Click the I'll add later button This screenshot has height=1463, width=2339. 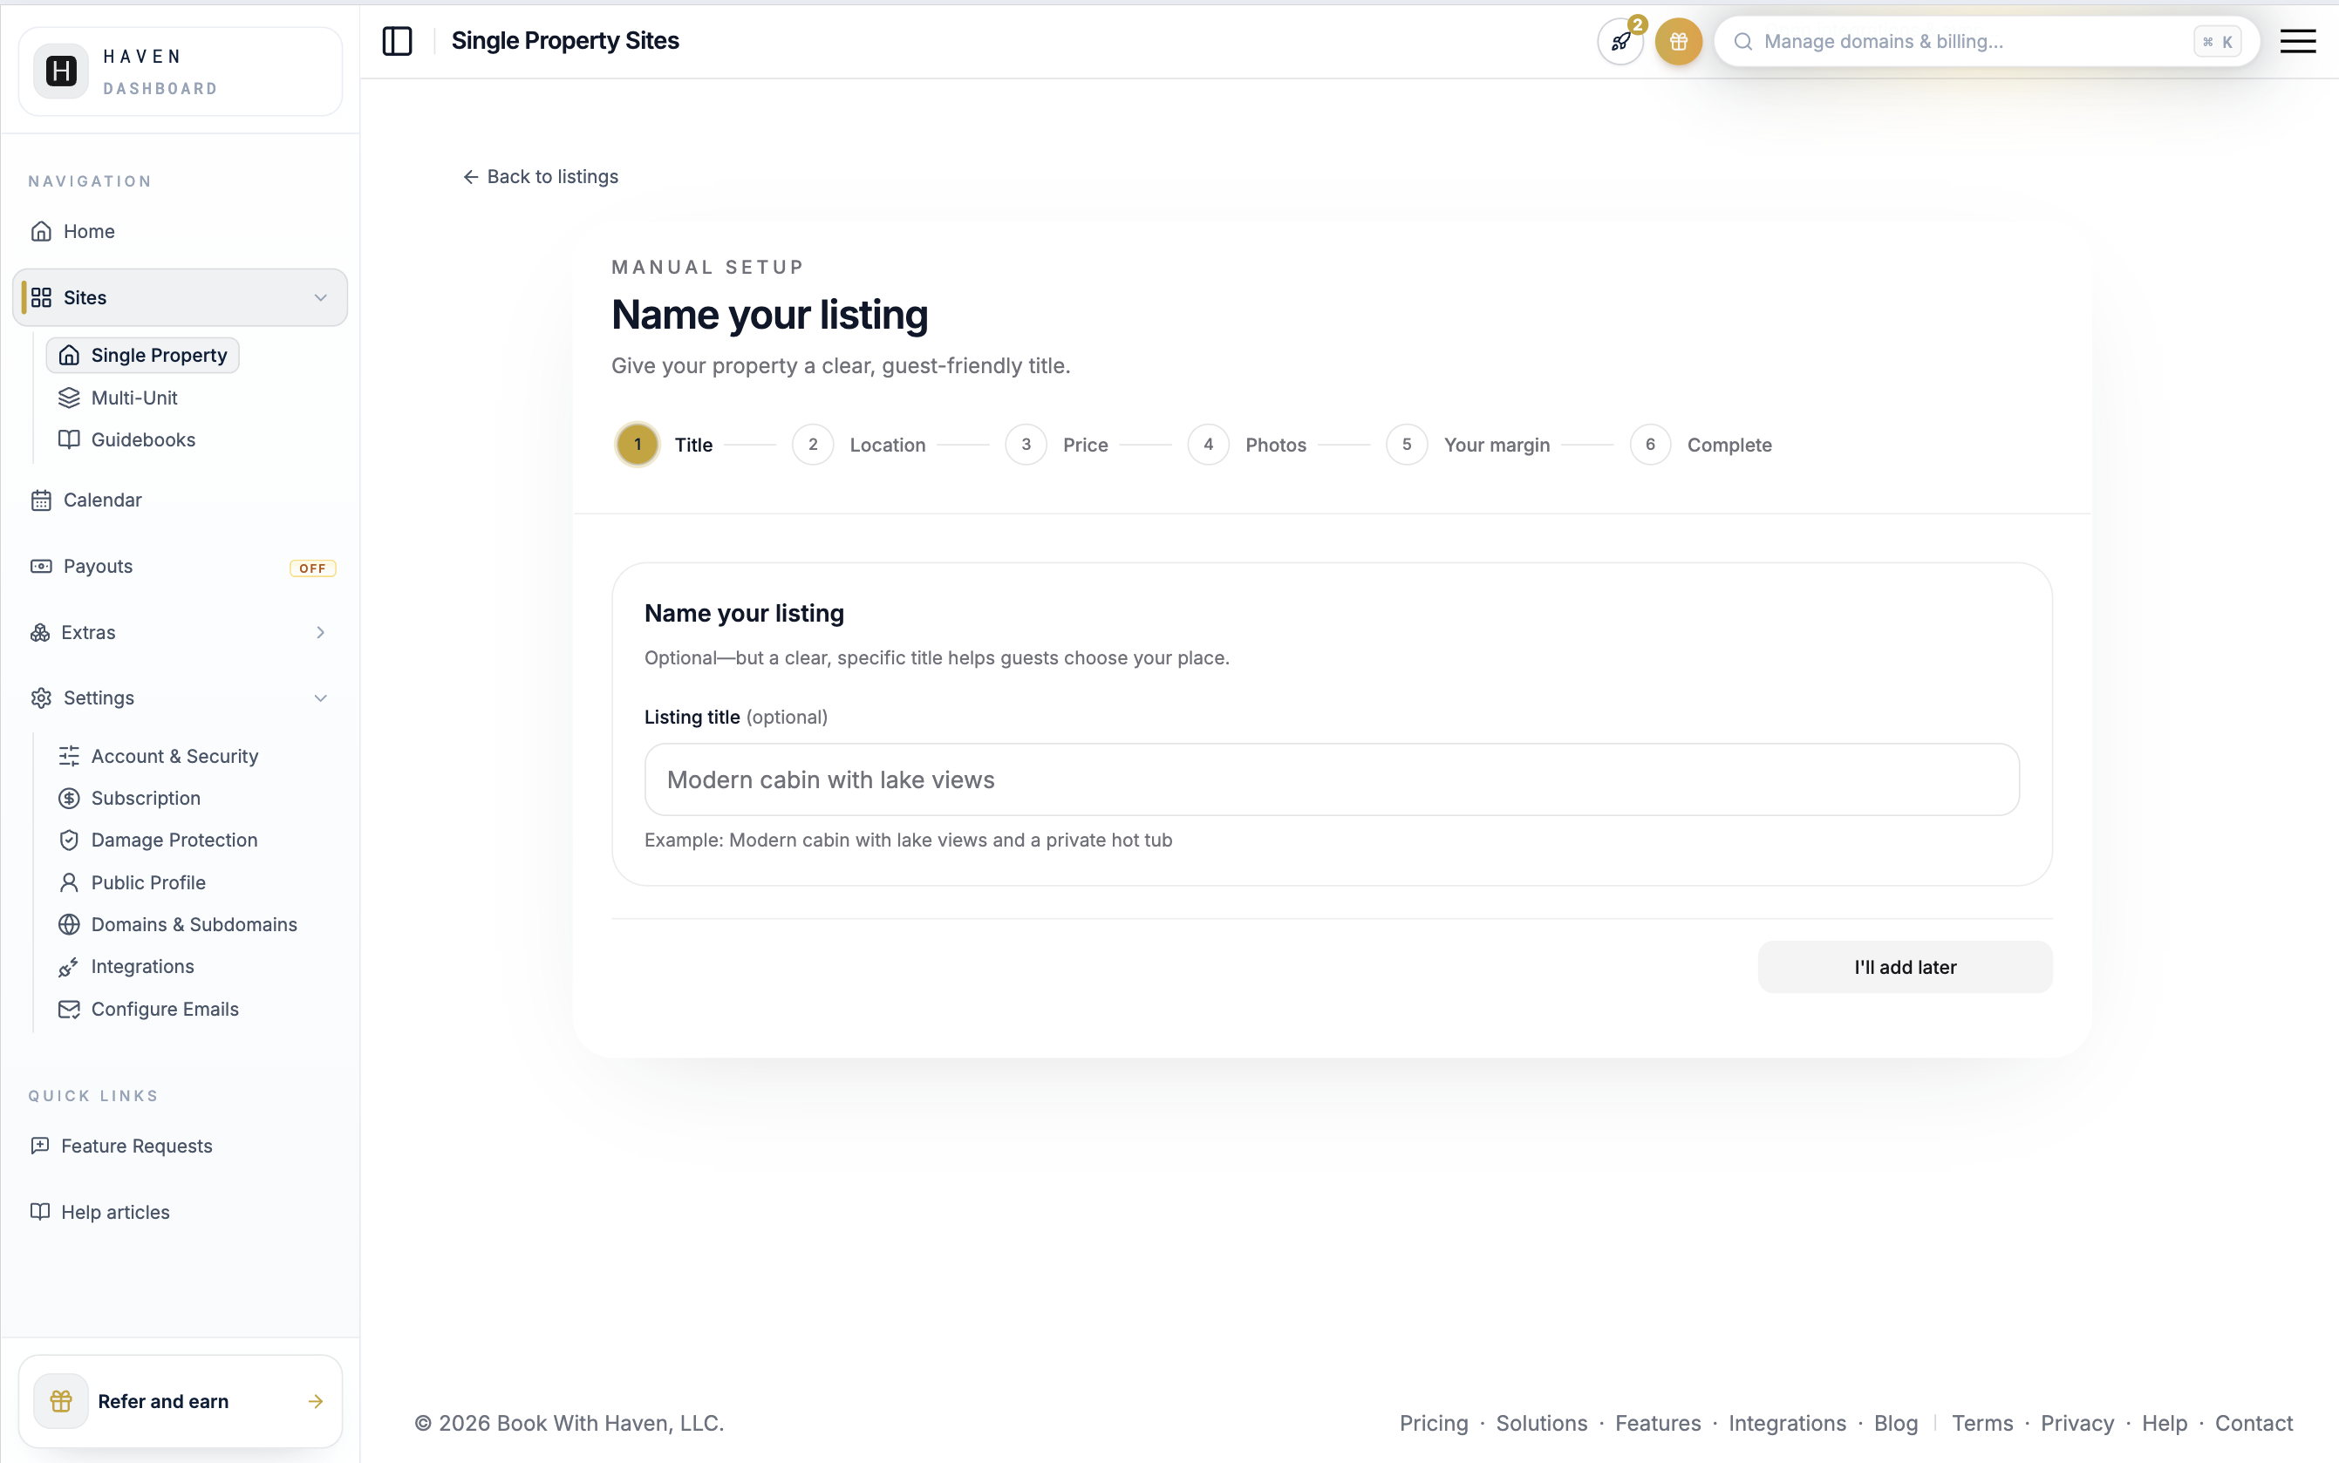pyautogui.click(x=1905, y=967)
